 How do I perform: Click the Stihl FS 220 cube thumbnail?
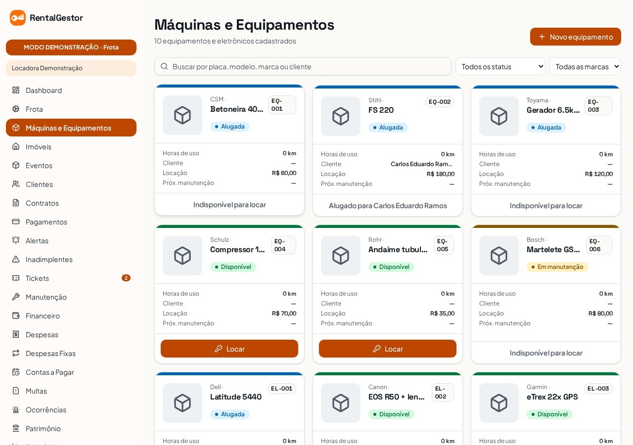point(341,116)
